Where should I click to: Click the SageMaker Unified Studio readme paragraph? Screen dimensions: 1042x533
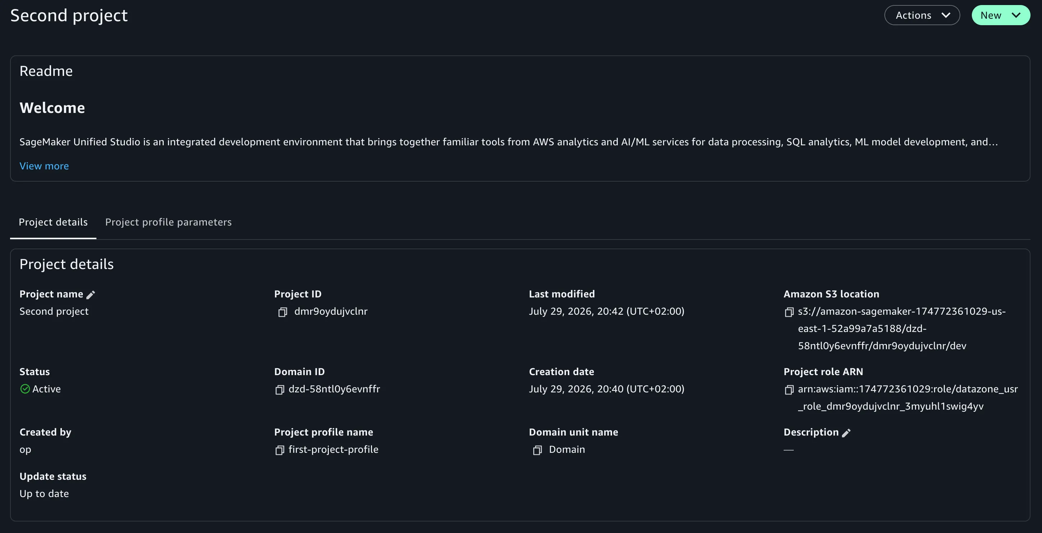coord(508,142)
